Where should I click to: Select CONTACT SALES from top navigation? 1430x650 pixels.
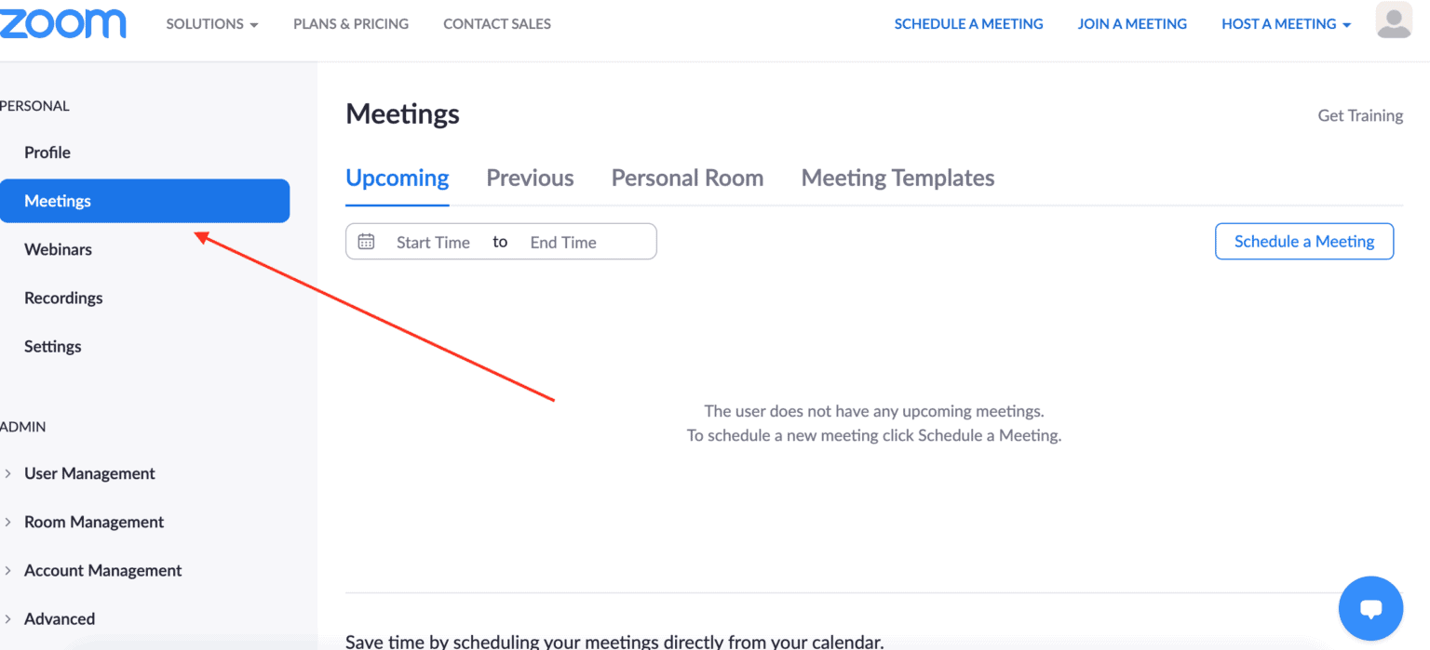tap(497, 23)
